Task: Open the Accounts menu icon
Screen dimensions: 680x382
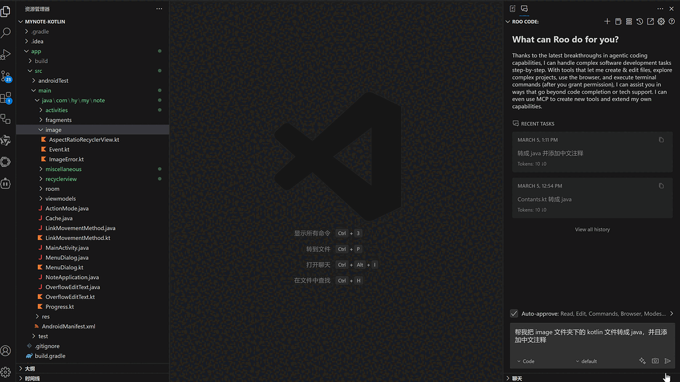Action: click(5, 351)
